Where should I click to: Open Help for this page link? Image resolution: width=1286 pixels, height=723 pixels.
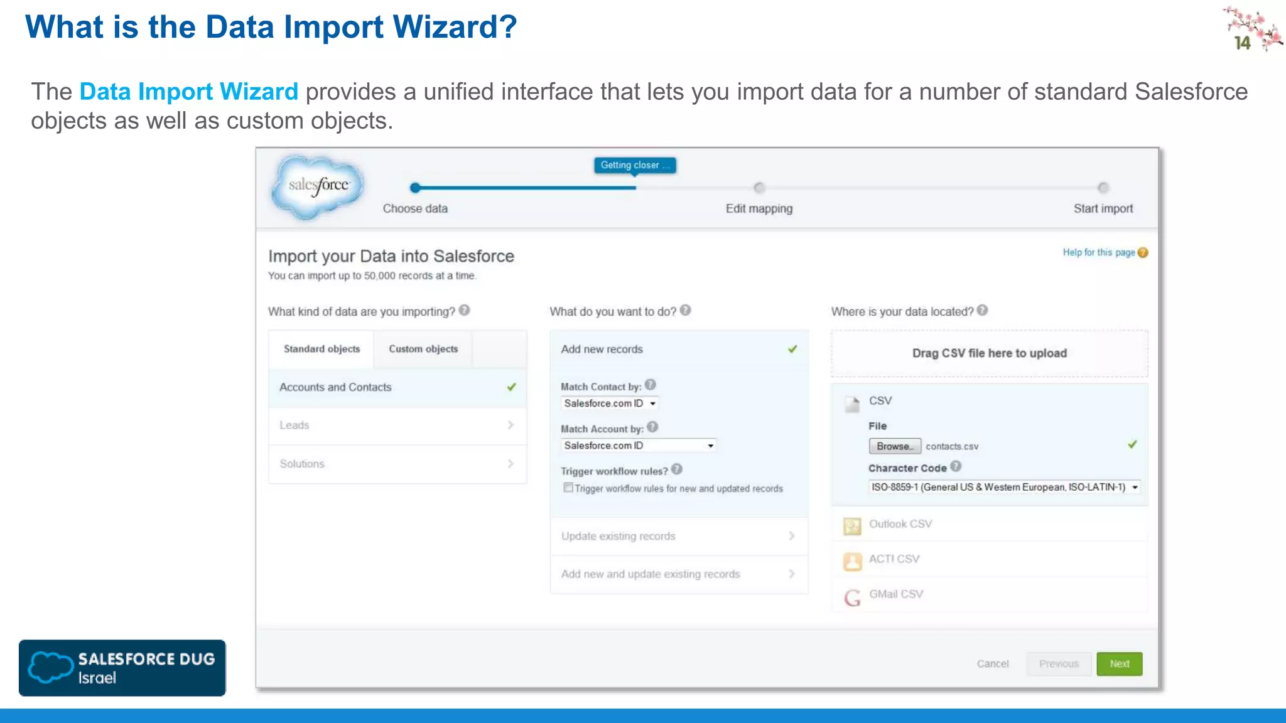click(x=1098, y=252)
